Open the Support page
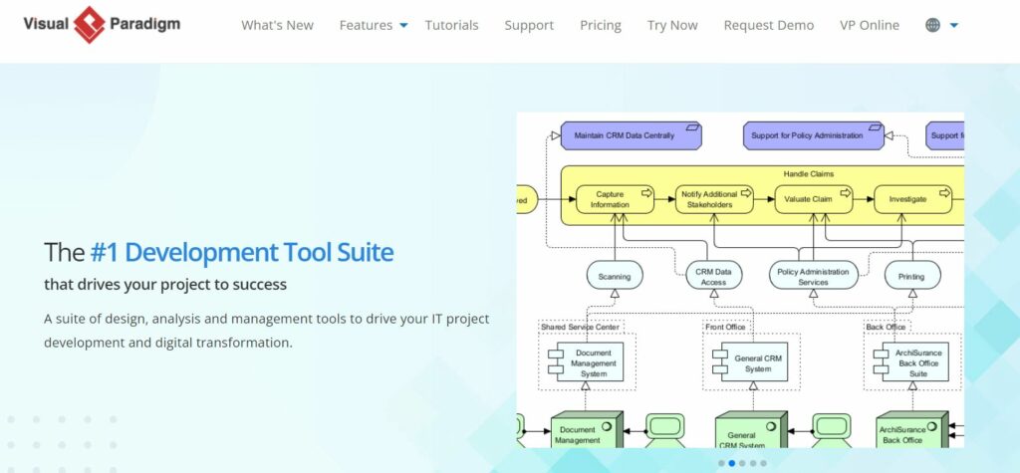Image resolution: width=1020 pixels, height=473 pixels. (529, 25)
